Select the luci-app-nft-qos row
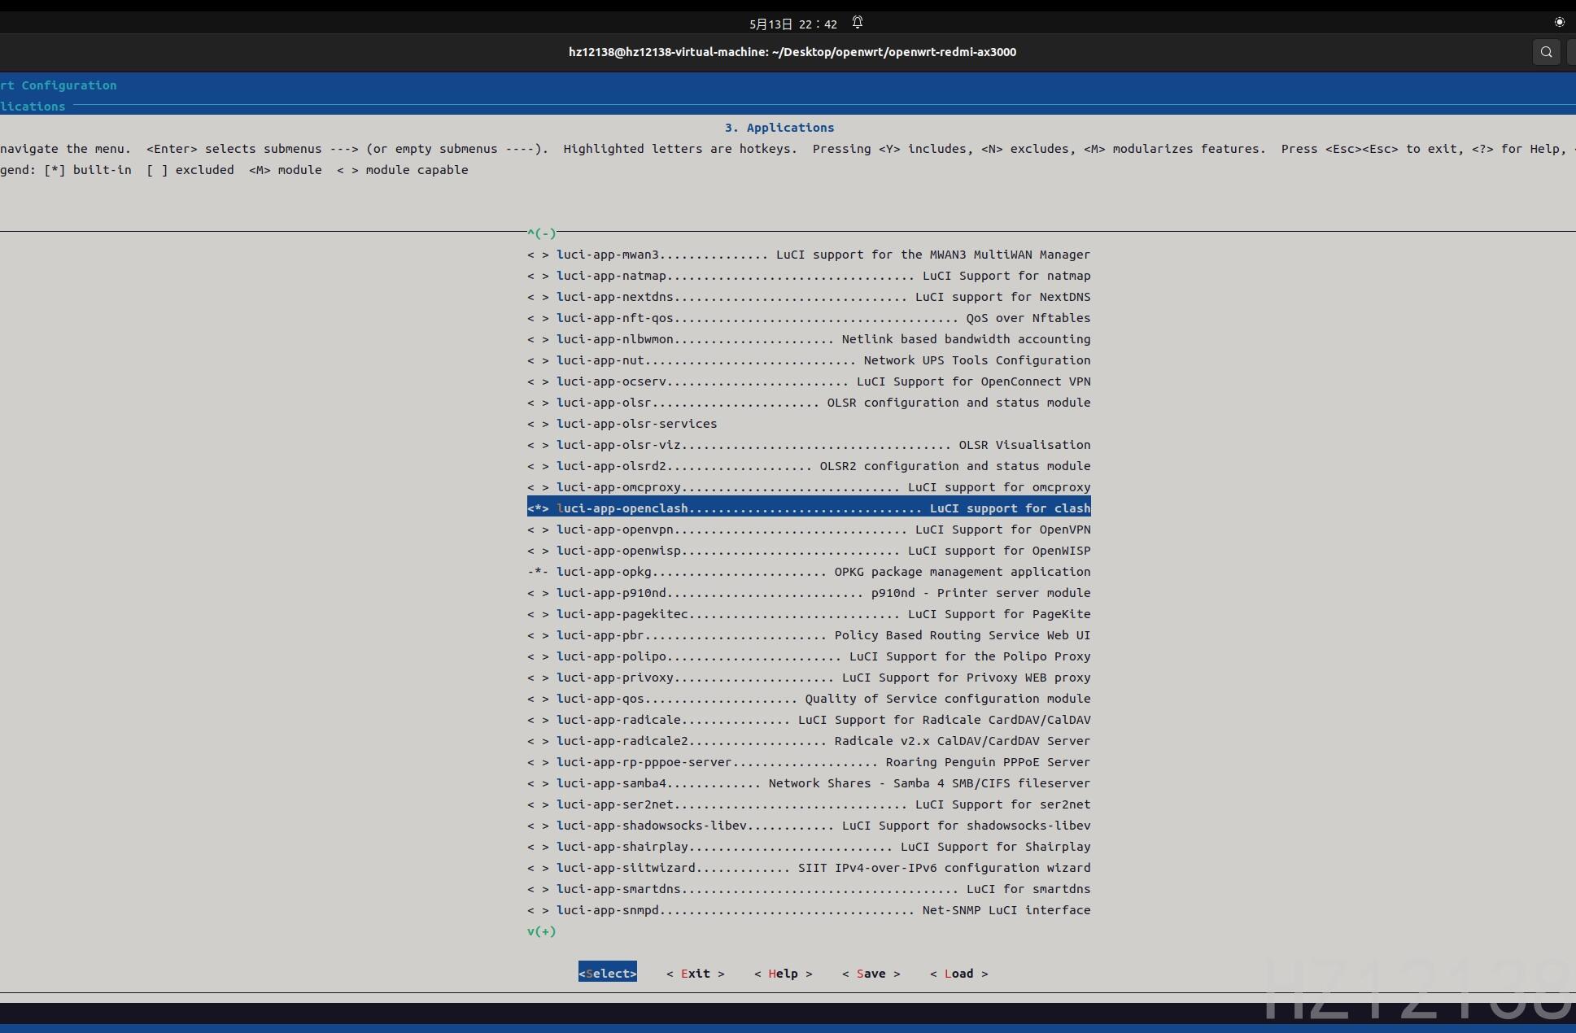The width and height of the screenshot is (1576, 1033). pos(809,318)
